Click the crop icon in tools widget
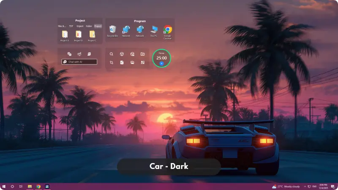Screen dimensions: 338x190 point(111,62)
